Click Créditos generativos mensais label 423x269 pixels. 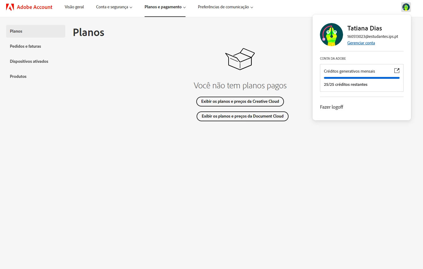tap(349, 71)
